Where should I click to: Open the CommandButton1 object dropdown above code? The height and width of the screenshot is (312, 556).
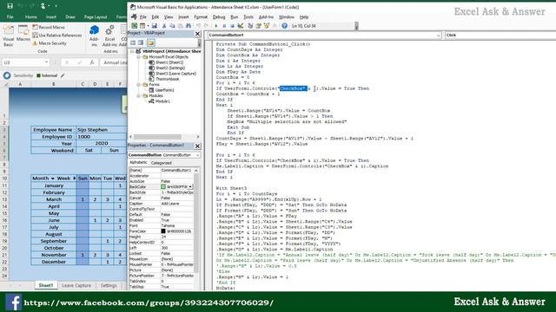coord(438,35)
